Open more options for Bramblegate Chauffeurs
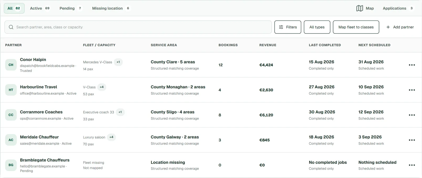 point(412,165)
